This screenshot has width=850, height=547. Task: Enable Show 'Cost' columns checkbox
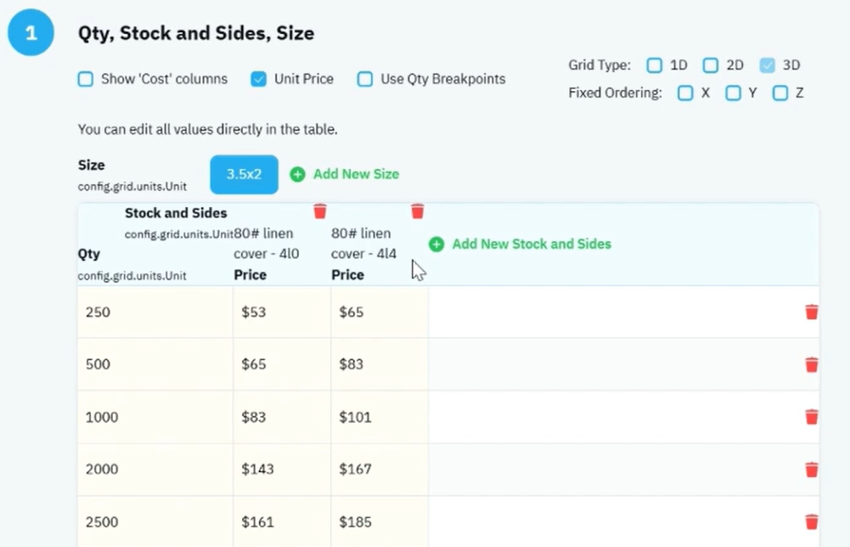click(x=86, y=79)
